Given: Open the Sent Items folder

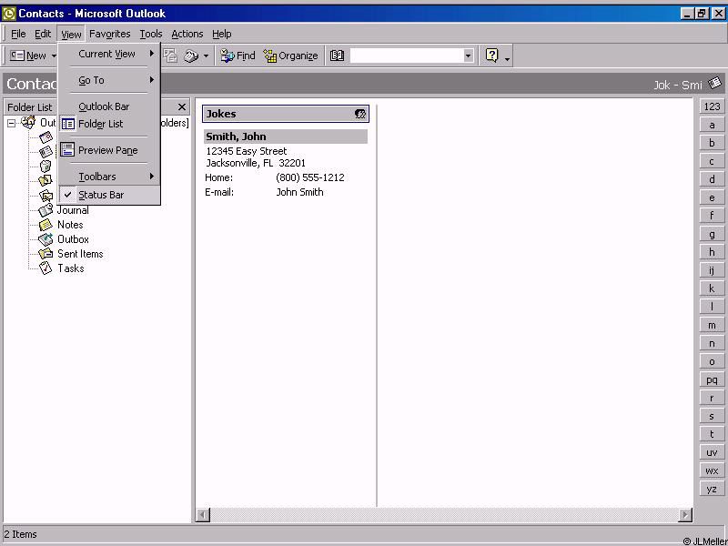Looking at the screenshot, I should [80, 254].
